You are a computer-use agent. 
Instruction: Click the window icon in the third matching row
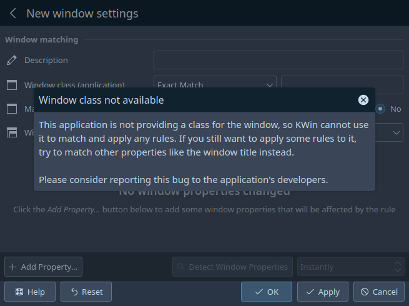pos(11,109)
